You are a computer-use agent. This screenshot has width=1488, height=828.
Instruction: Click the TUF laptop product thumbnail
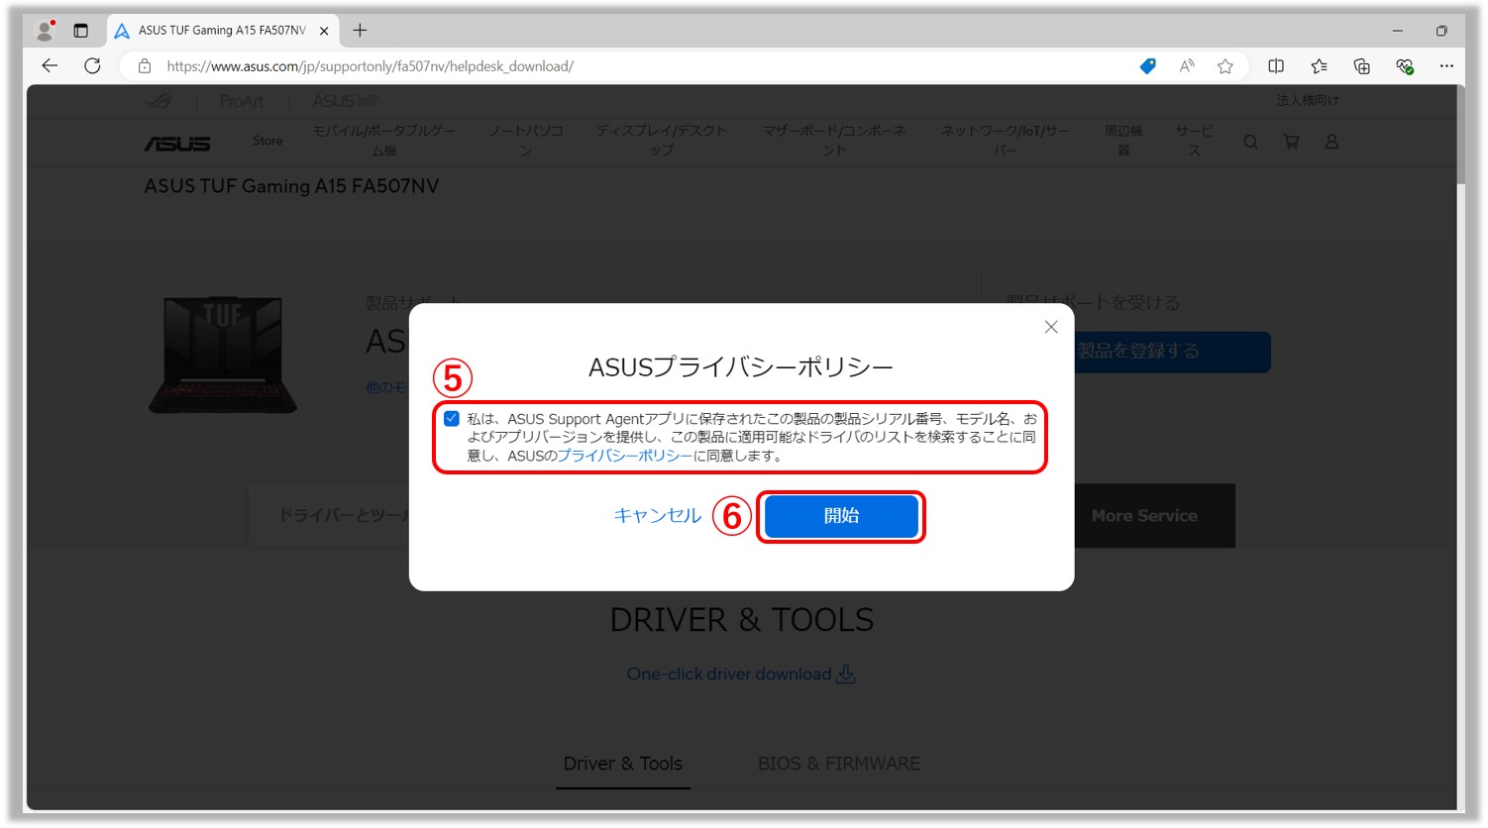pyautogui.click(x=222, y=355)
